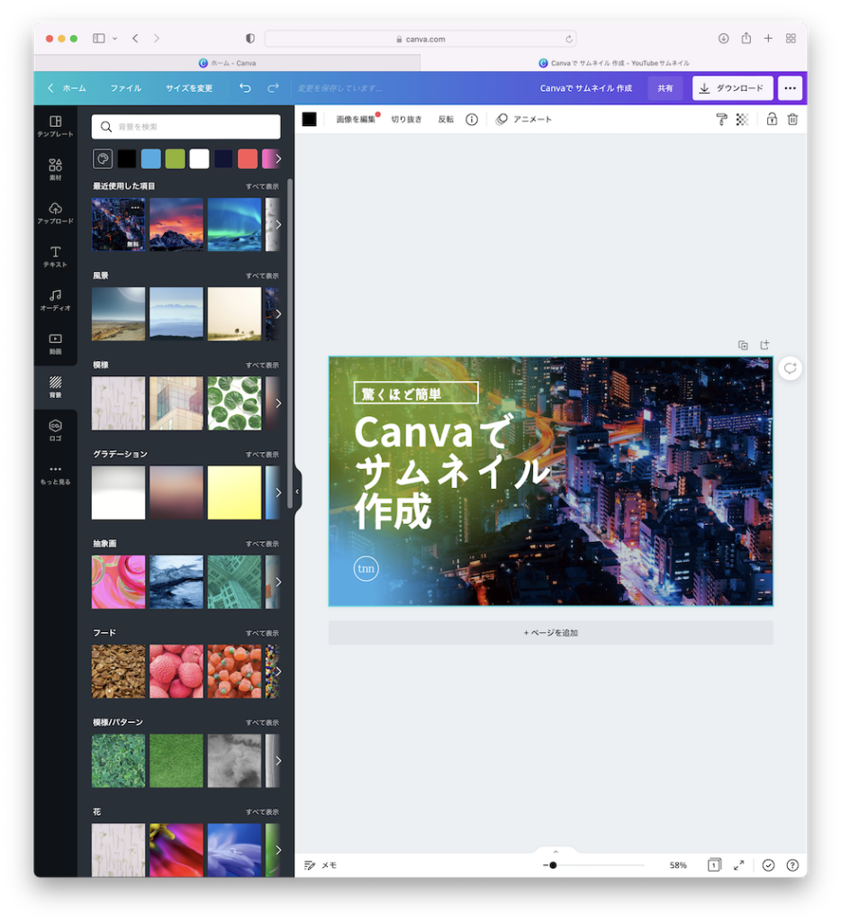Click the duplicate page icon above canvas
The height and width of the screenshot is (922, 841).
coord(743,345)
